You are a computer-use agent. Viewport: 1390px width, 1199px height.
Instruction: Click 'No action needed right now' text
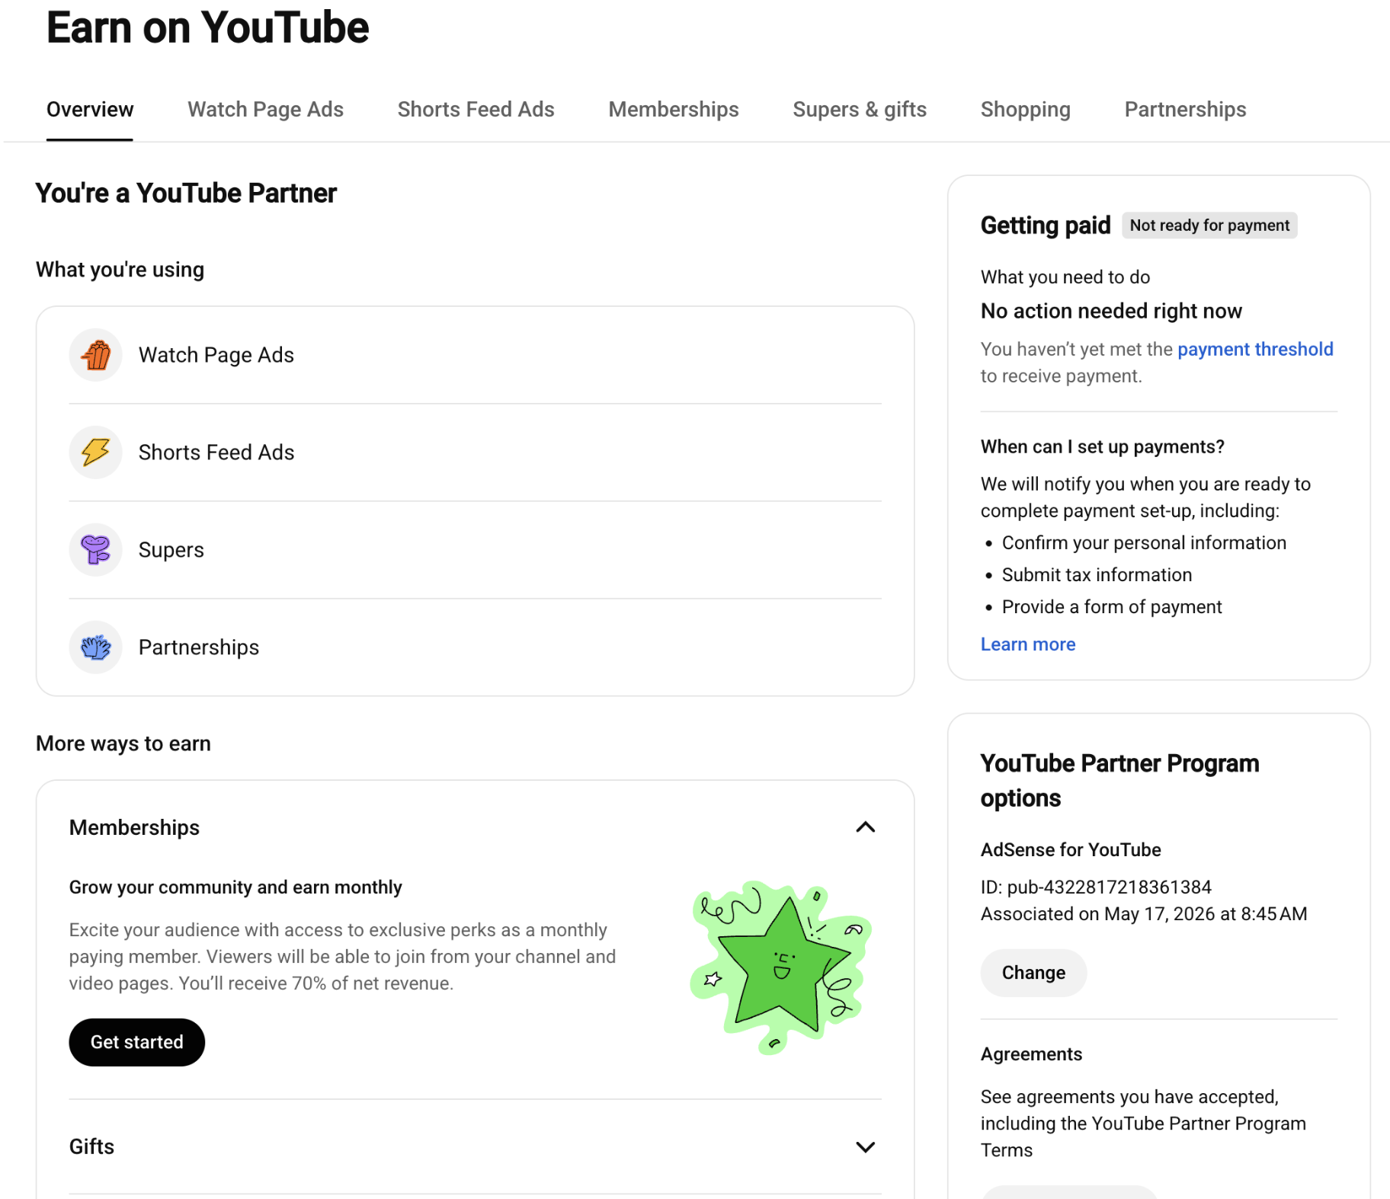point(1111,311)
